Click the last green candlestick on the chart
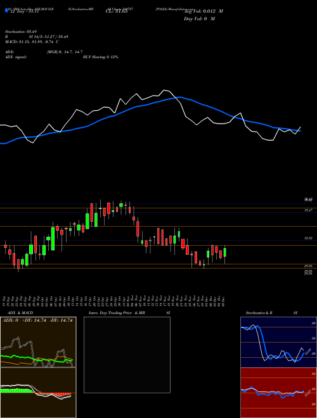This screenshot has height=418, width=317. [x=225, y=253]
